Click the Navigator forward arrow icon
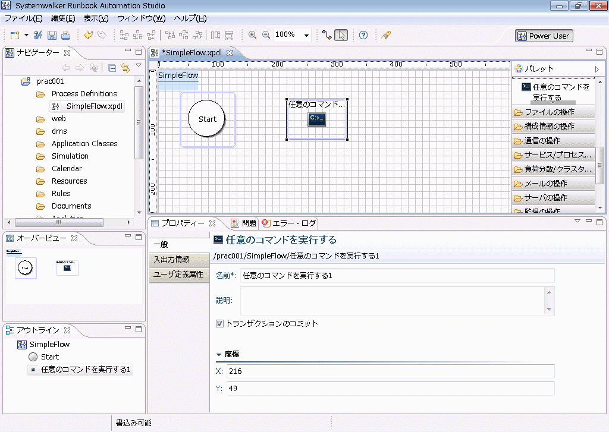This screenshot has width=609, height=432. coord(80,68)
